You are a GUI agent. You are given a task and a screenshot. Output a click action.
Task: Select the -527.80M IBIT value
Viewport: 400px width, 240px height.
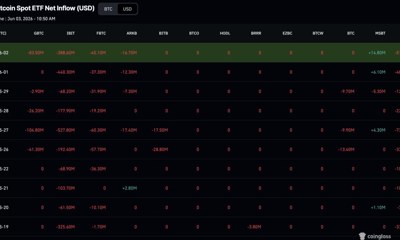(65, 130)
